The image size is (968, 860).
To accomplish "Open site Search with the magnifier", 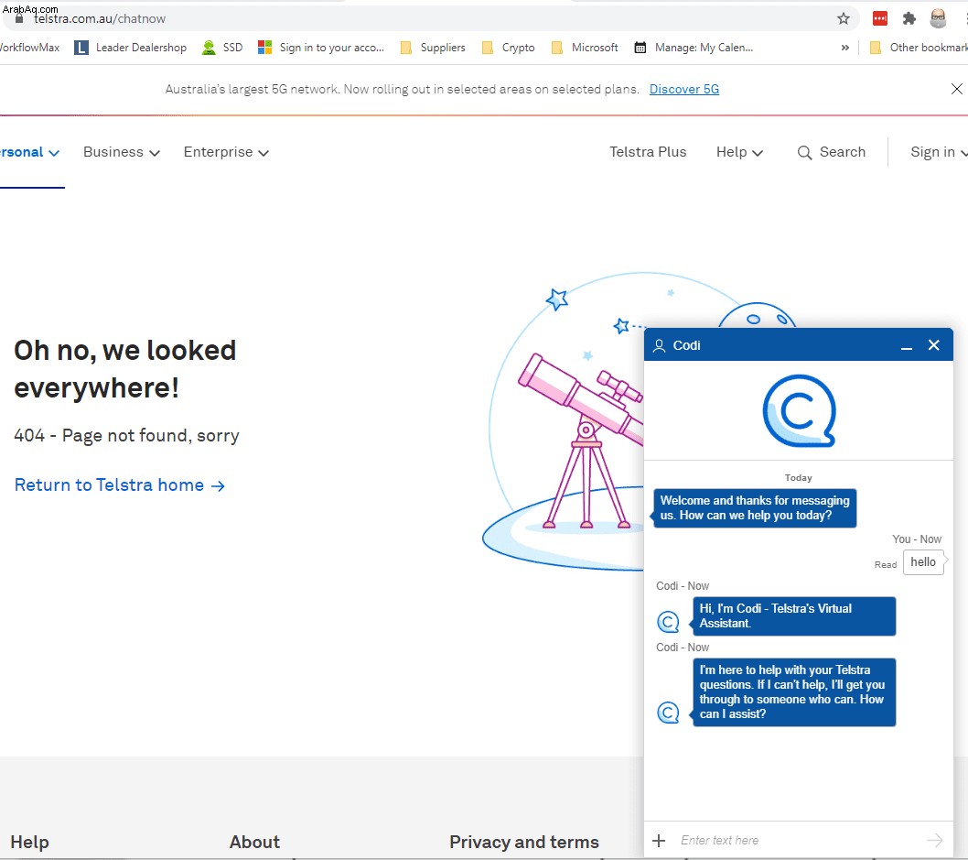I will tap(831, 152).
